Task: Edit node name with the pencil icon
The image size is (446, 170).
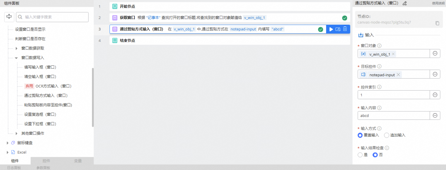Action: click(405, 3)
